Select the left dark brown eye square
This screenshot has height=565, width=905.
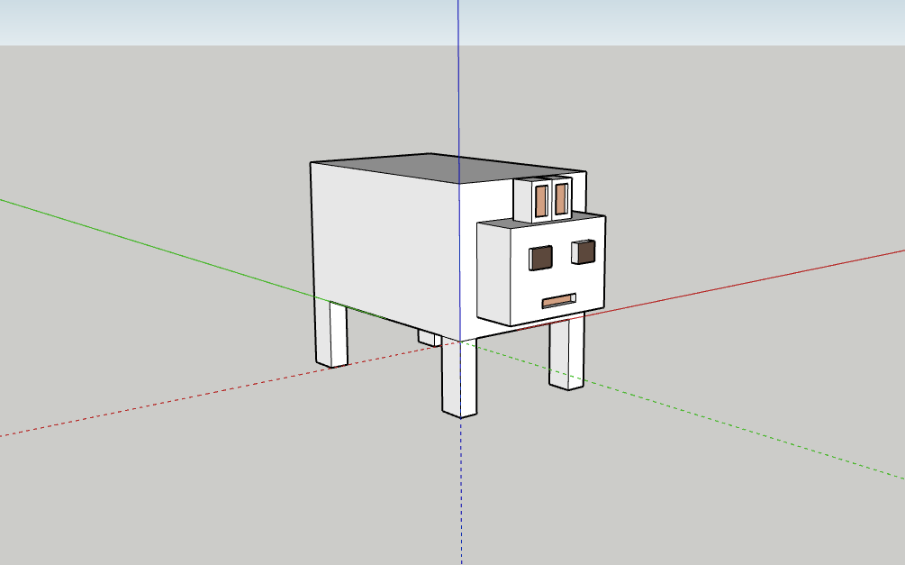[x=540, y=258]
